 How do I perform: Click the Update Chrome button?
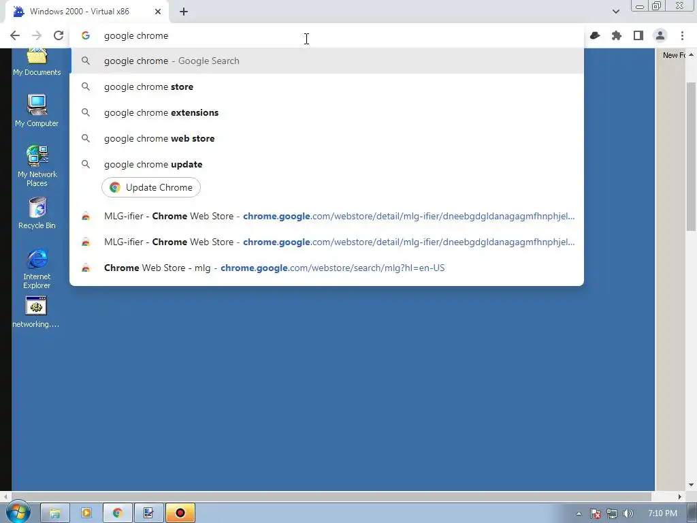point(151,187)
